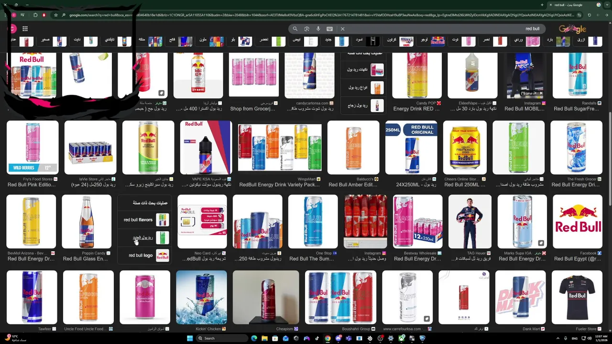Start voice search with the microphone icon
612x344 pixels.
(x=318, y=29)
